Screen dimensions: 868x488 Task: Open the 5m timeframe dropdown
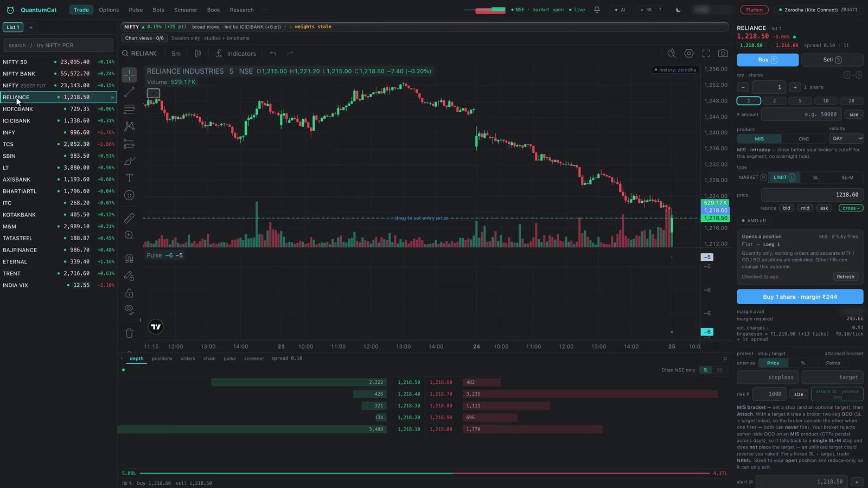click(x=176, y=53)
